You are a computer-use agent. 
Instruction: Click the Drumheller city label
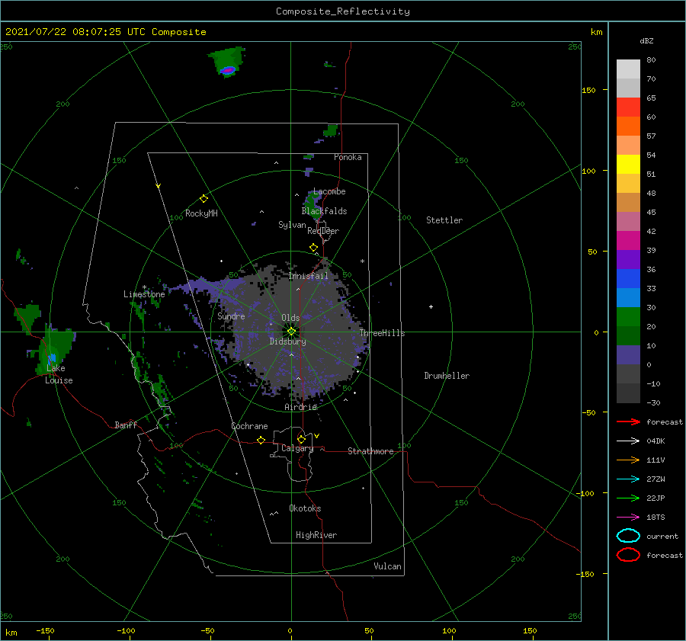447,376
